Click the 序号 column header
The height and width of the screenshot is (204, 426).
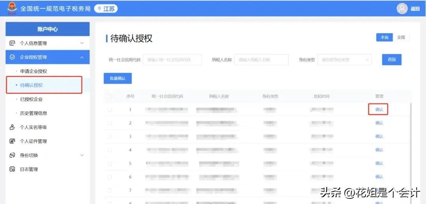[130, 96]
